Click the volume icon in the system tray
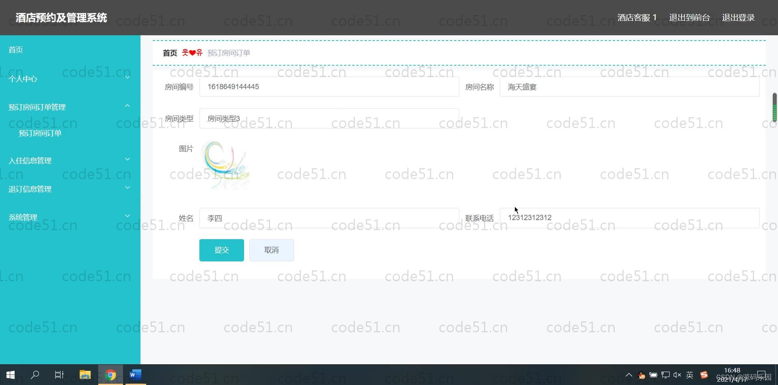 pos(677,375)
